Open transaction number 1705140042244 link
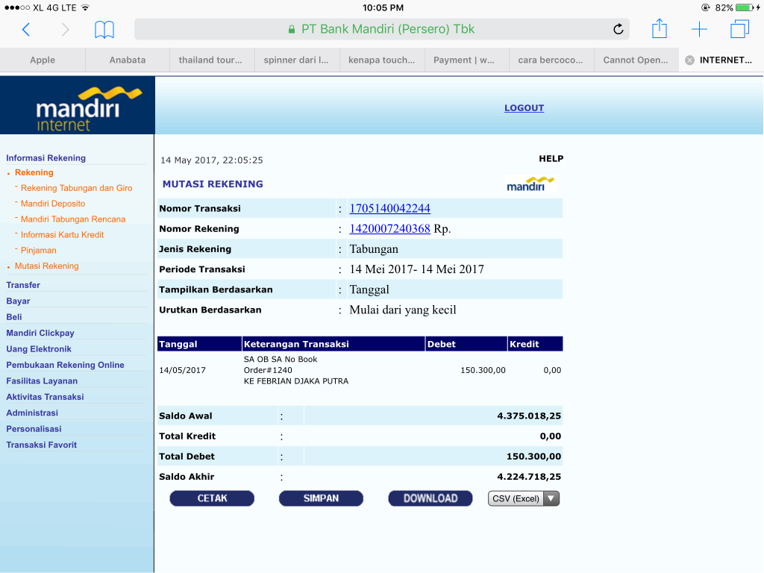Screen dimensions: 764x573 pyautogui.click(x=389, y=209)
